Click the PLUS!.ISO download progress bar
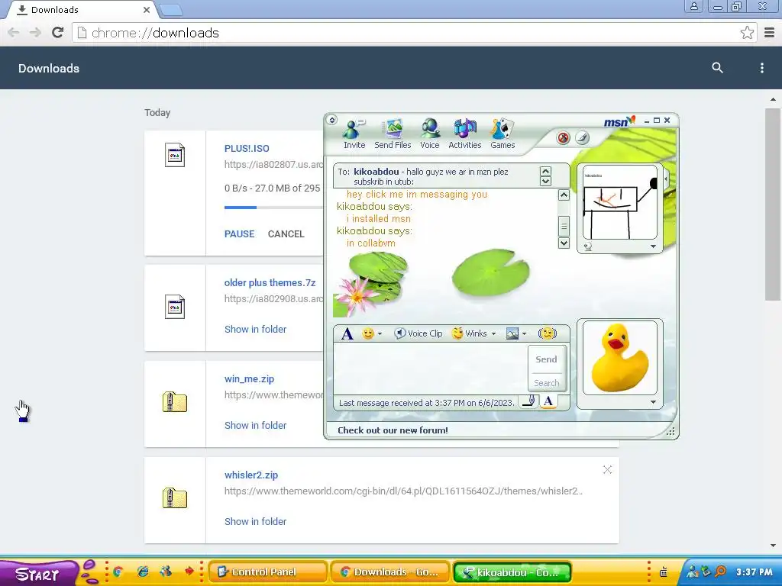 274,208
